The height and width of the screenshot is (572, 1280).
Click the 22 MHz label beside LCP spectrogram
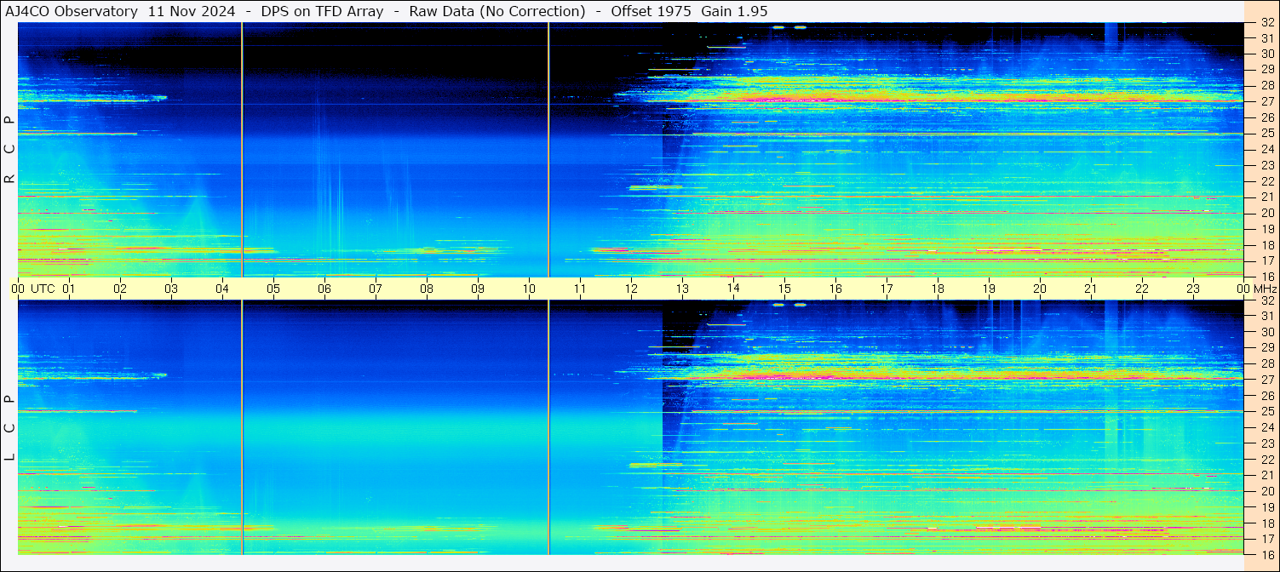(x=1266, y=460)
